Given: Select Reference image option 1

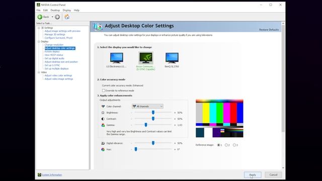Looking at the screenshot, I should click(218, 145).
